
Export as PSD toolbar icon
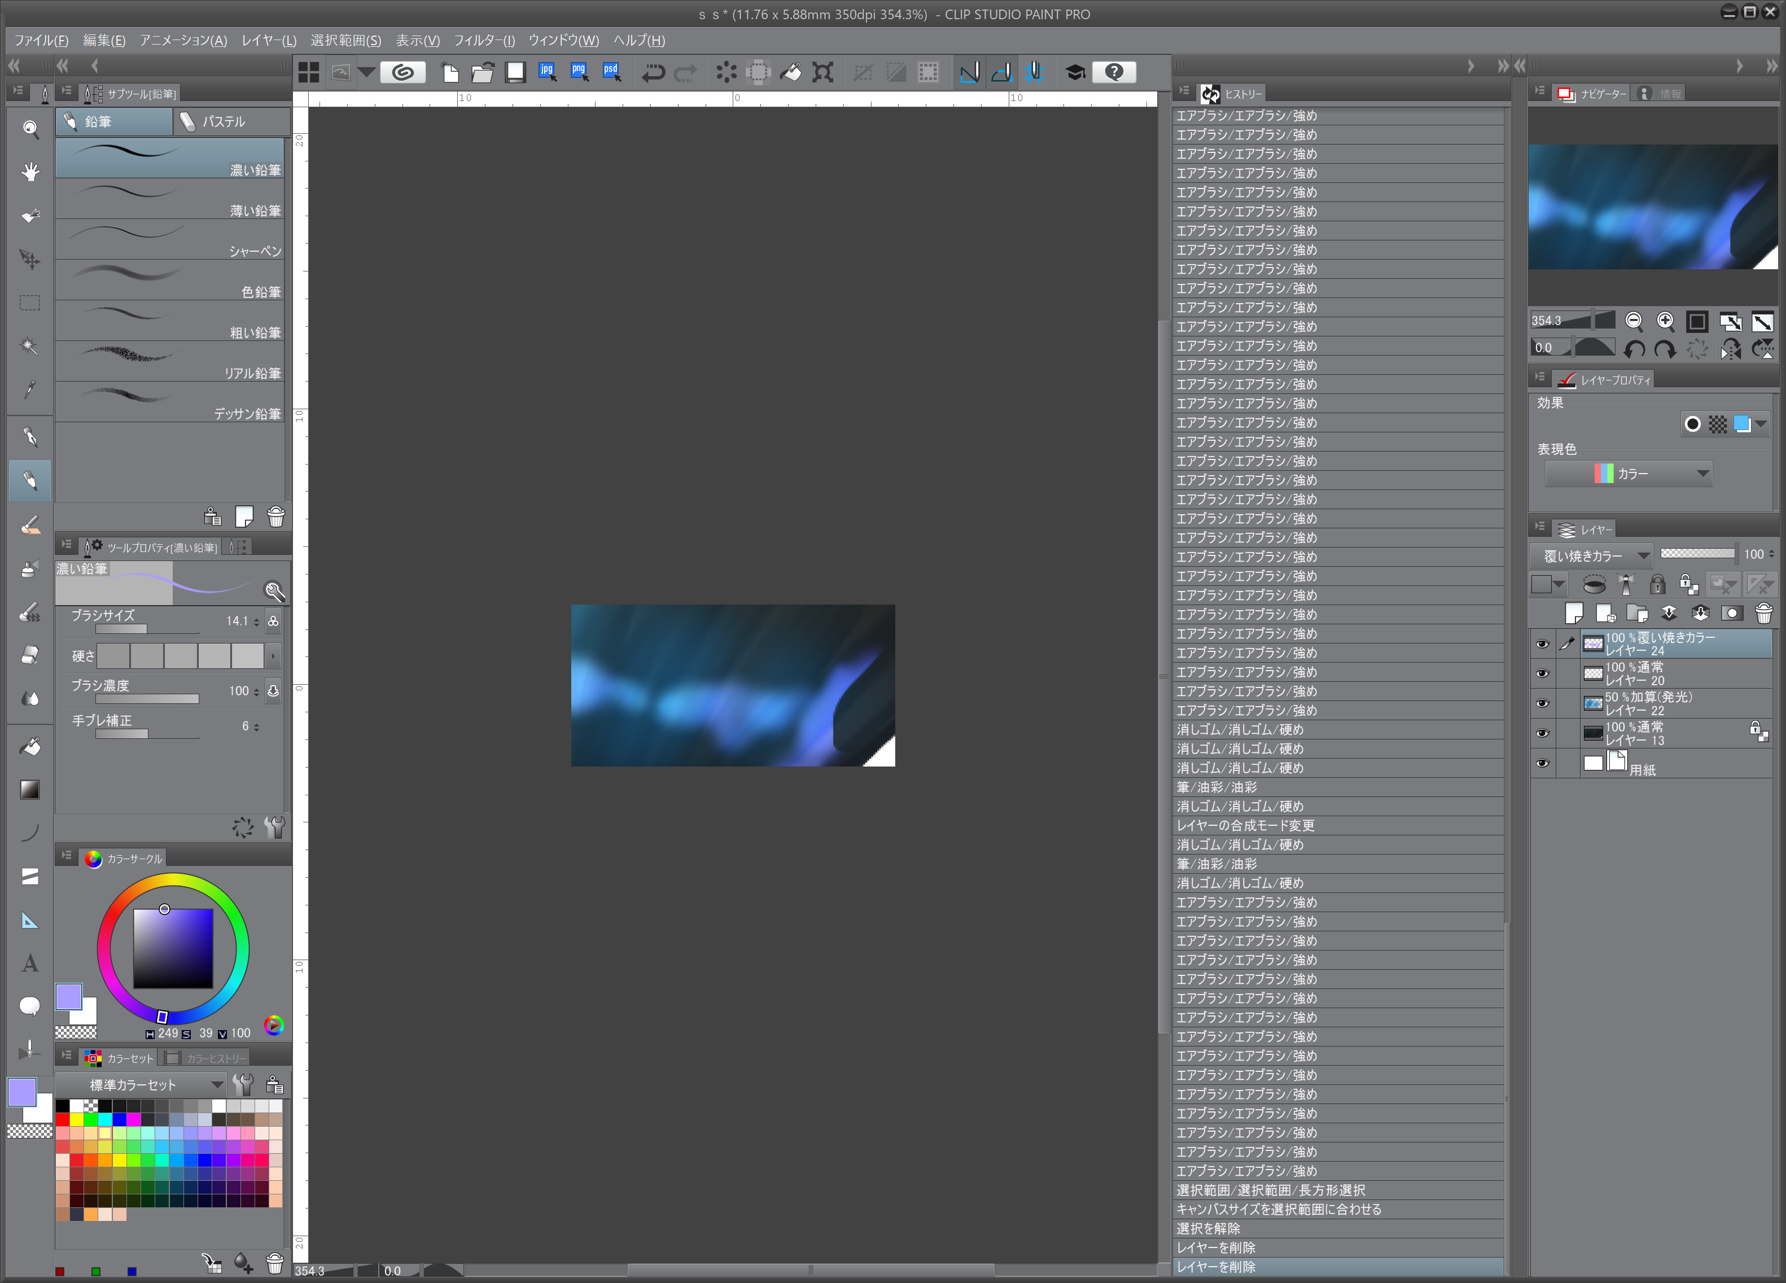[612, 72]
